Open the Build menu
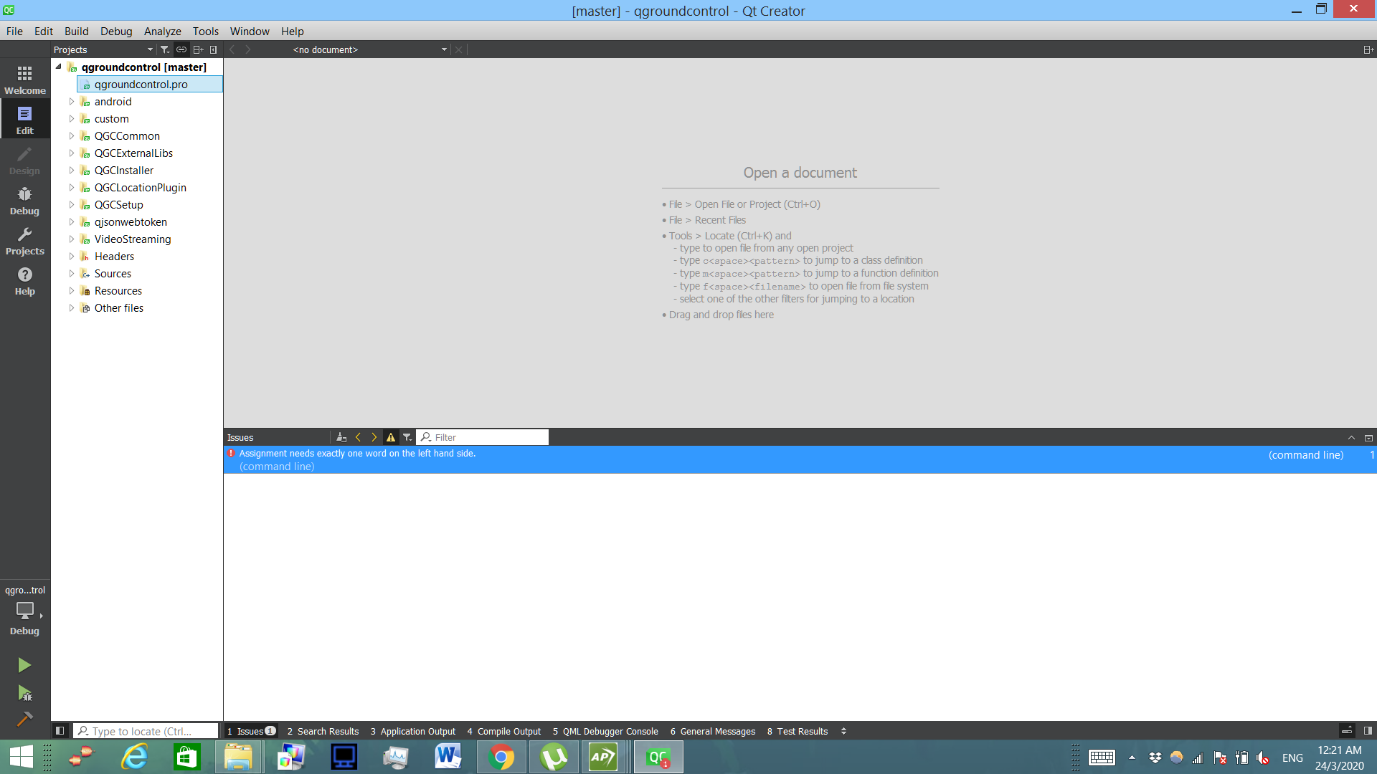This screenshot has height=774, width=1377. click(x=76, y=31)
